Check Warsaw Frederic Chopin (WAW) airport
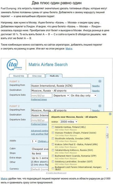This screenshot has height=187, width=113. (53, 133)
